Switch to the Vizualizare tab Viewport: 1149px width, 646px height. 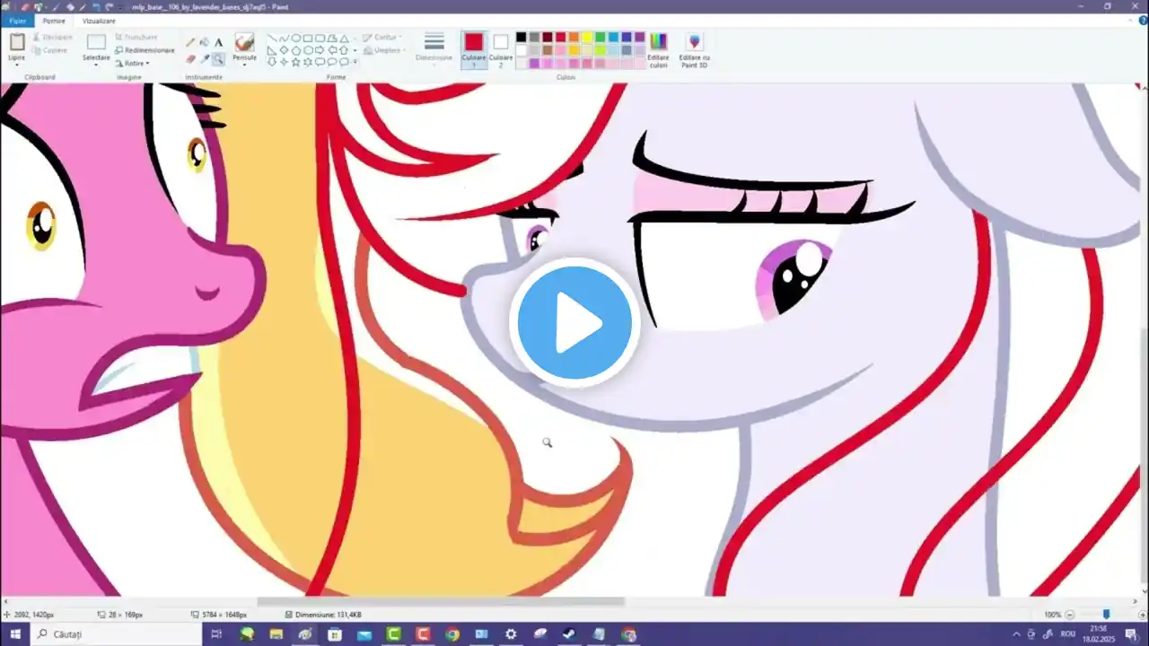pyautogui.click(x=99, y=21)
